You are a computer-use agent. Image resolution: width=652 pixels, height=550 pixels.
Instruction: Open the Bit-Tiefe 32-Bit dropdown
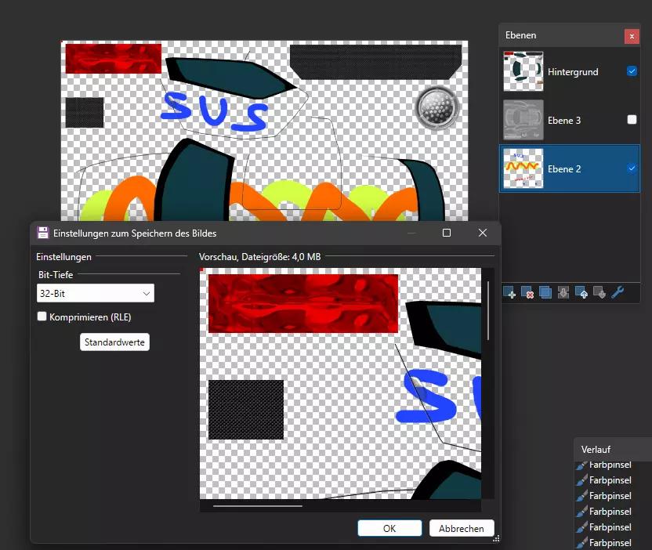[x=96, y=293]
